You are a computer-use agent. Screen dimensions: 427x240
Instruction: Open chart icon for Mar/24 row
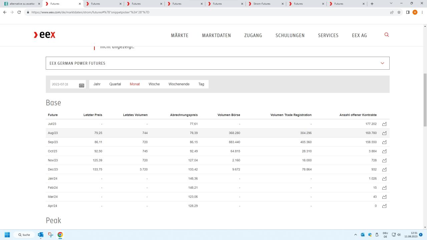[x=384, y=197]
